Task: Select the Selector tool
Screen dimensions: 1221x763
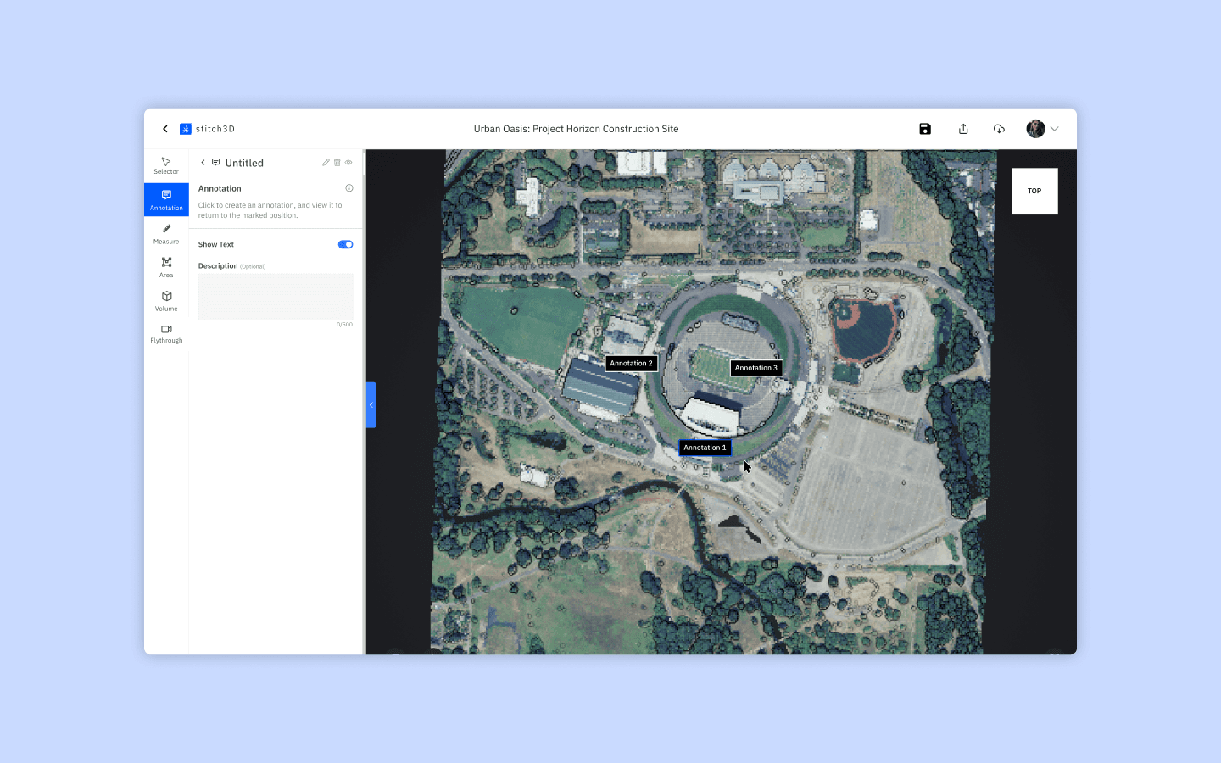Action: (166, 165)
